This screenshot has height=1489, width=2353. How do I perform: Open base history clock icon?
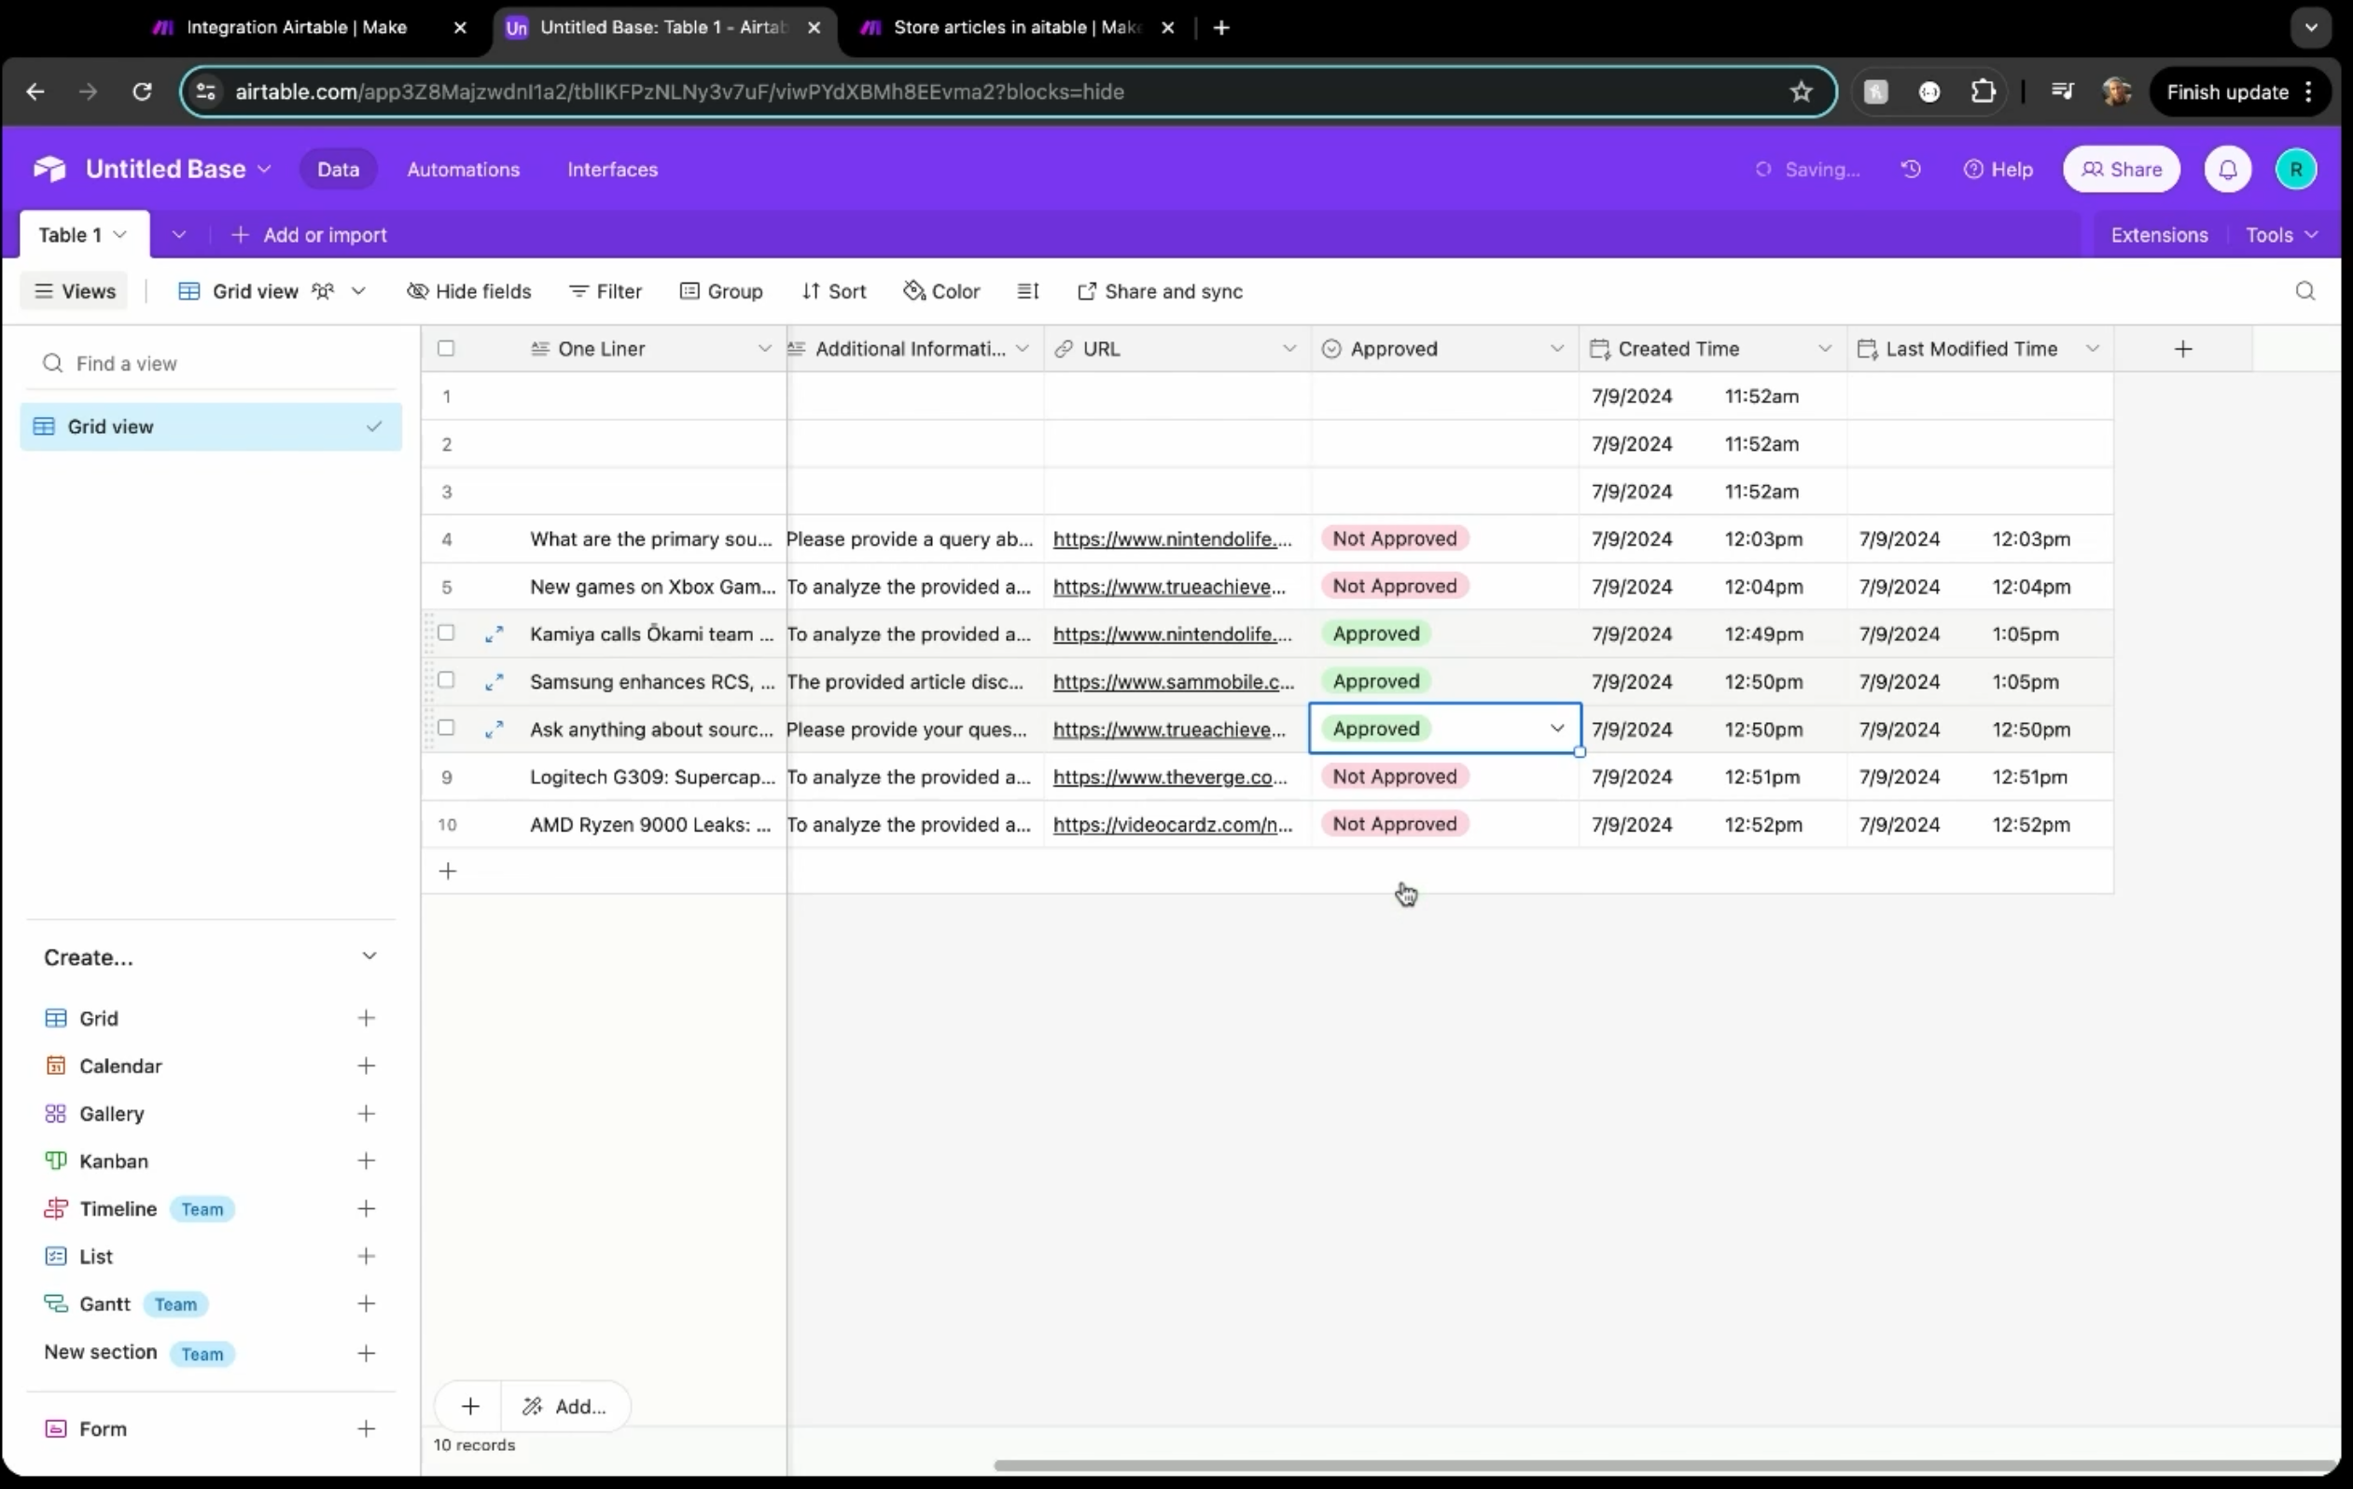point(1911,169)
